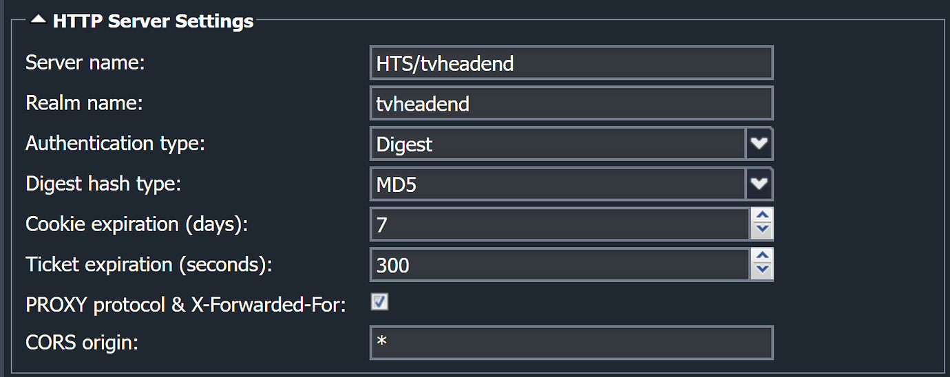Decrease Cookie expiration with down arrow

[x=761, y=231]
